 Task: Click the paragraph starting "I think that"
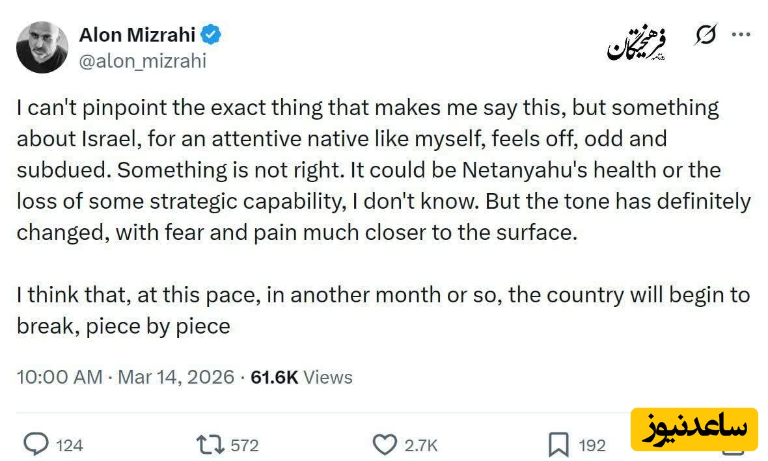(x=383, y=310)
